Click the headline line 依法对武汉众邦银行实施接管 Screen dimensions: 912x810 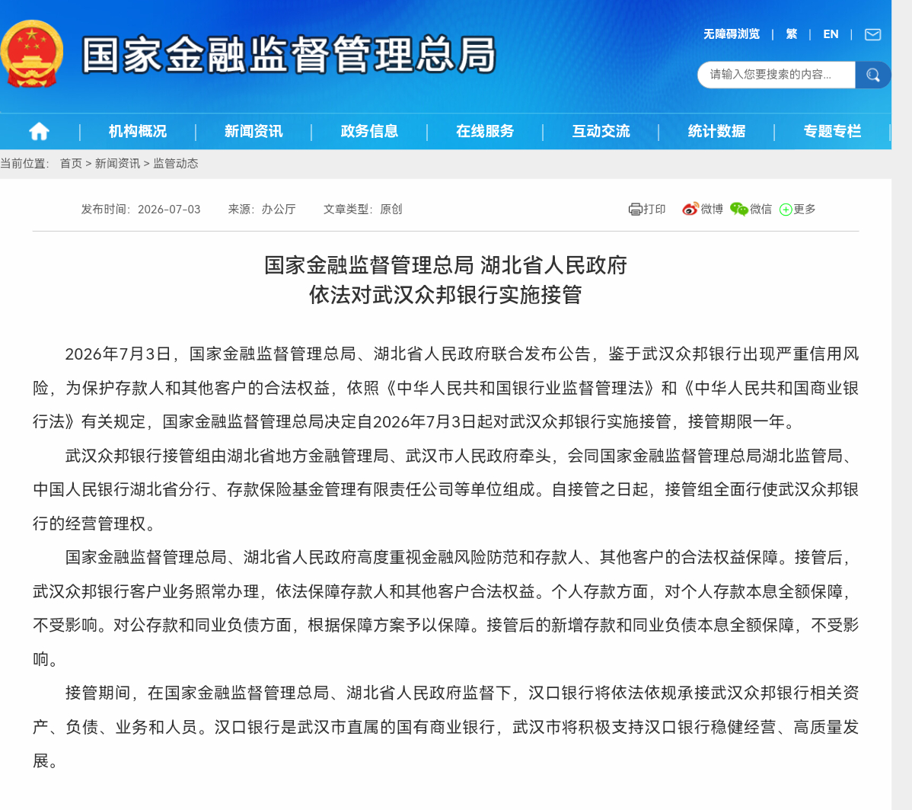pyautogui.click(x=445, y=295)
